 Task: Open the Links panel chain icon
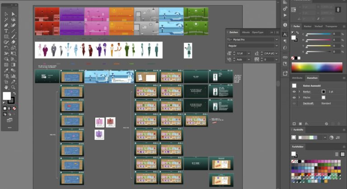coord(285,57)
